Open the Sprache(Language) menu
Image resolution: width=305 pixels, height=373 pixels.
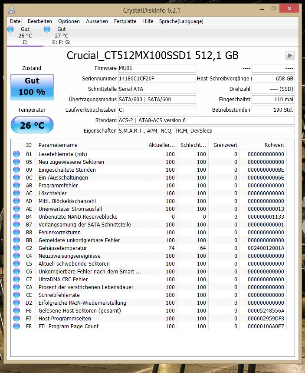click(181, 21)
